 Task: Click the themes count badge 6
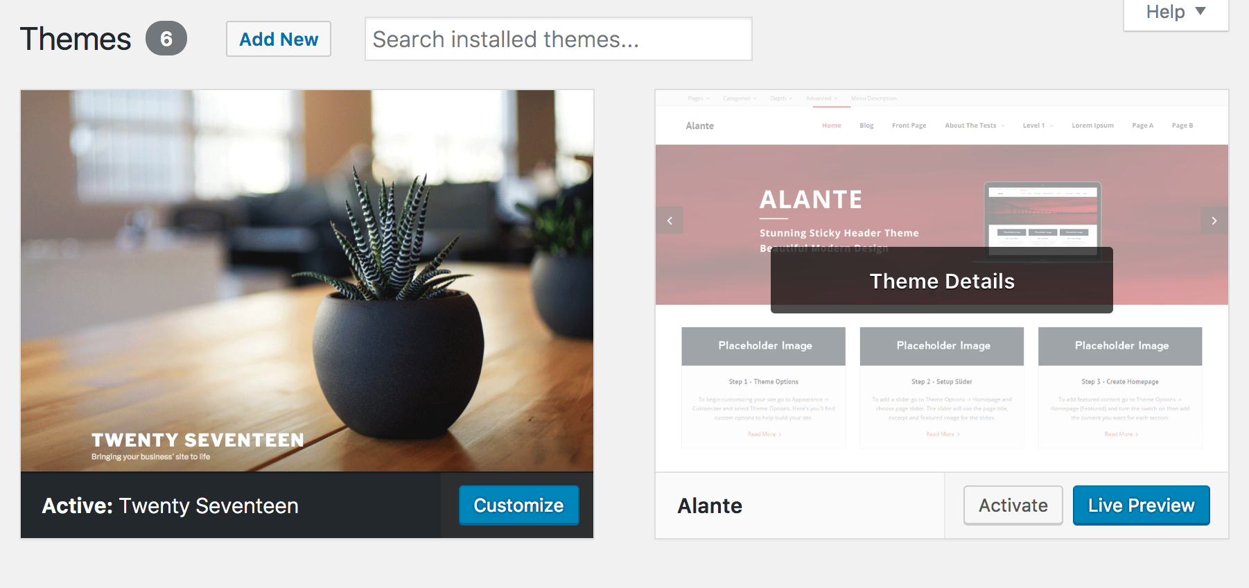pos(166,39)
